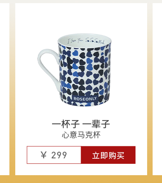The height and width of the screenshot is (183, 162).
Task: Click the ROSEONLY logo on the mug
Action: [85, 99]
